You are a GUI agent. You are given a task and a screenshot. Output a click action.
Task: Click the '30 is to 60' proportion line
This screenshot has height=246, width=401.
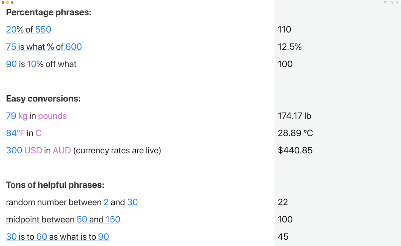[x=57, y=237]
